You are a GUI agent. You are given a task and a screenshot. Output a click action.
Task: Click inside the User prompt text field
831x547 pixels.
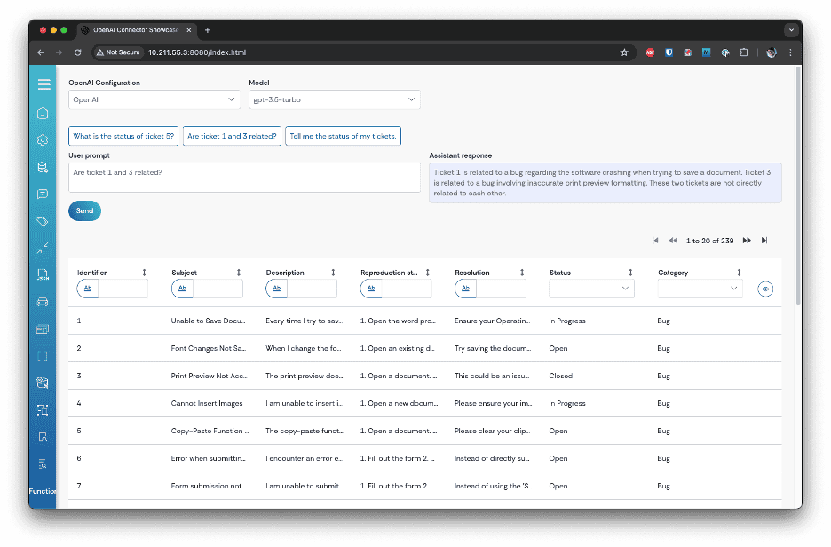[243, 177]
